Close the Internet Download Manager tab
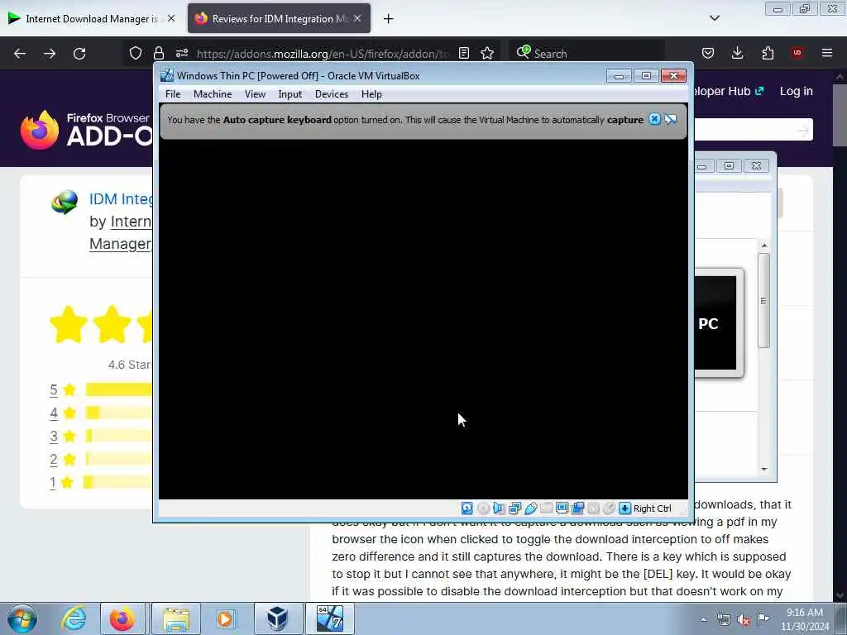The width and height of the screenshot is (847, 635). point(171,18)
